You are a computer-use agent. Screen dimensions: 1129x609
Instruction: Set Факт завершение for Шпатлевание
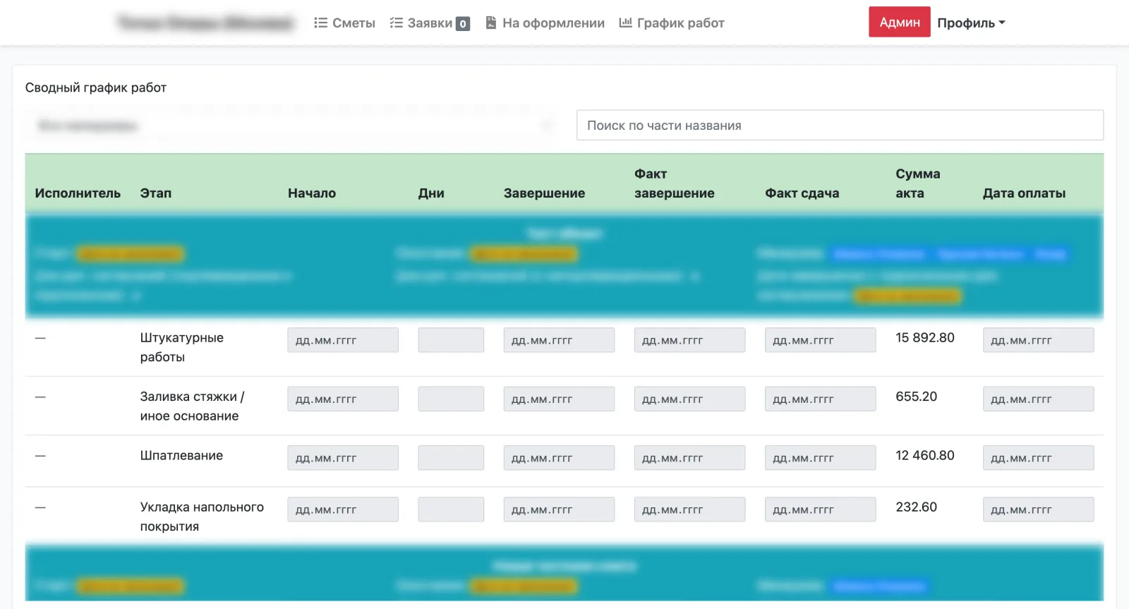[689, 458]
